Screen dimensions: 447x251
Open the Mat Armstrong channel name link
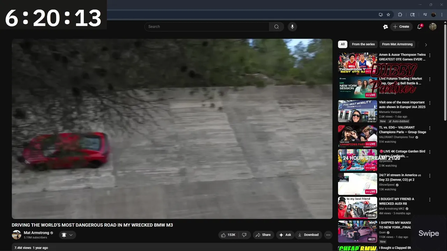(x=36, y=233)
